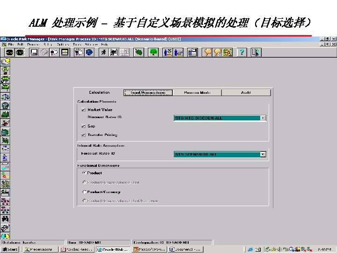This screenshot has height=253, width=337.
Task: Click the floppy disk Save icon
Action: (34, 52)
